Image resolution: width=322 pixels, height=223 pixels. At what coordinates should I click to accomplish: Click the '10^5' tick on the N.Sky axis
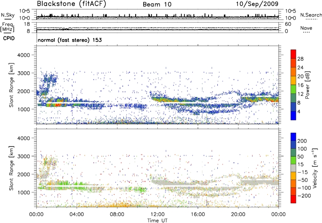(25, 11)
